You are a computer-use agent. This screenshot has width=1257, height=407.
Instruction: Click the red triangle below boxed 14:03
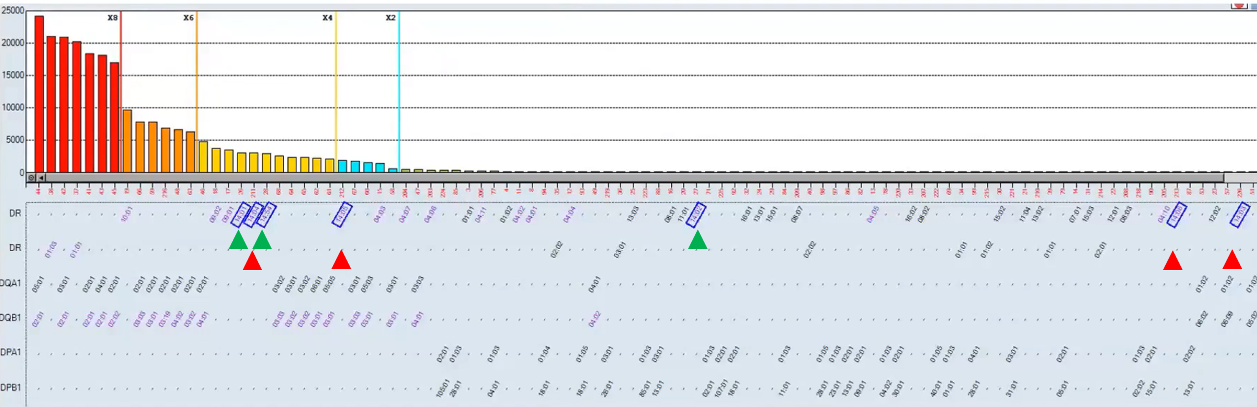point(1231,260)
